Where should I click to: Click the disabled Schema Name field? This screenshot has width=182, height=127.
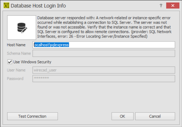click(x=104, y=53)
